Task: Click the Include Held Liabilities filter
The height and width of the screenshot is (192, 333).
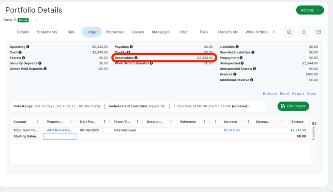Action: 137,106
